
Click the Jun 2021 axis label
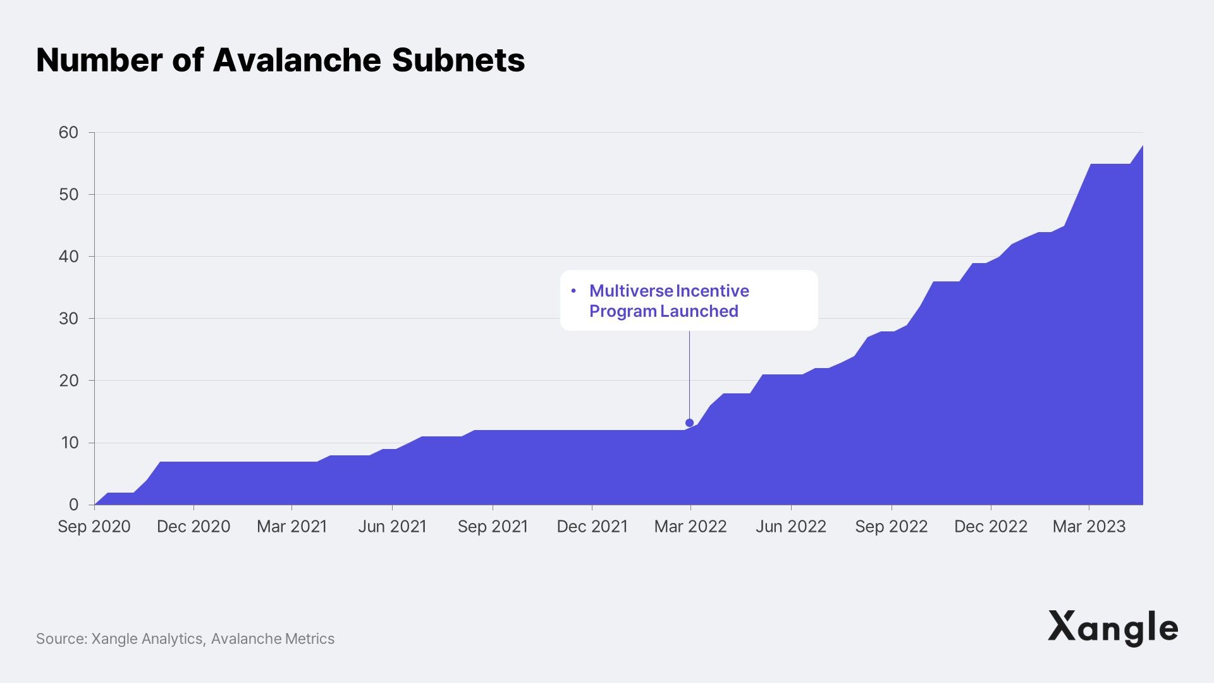(x=392, y=526)
